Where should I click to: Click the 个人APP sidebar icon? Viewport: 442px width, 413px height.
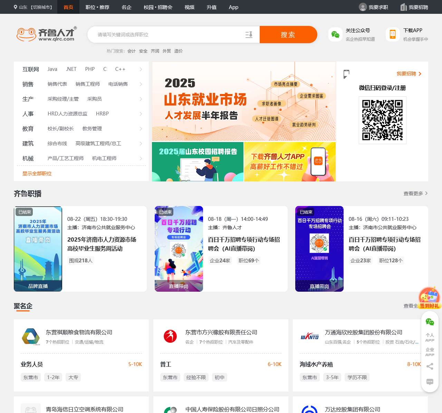[x=430, y=337]
